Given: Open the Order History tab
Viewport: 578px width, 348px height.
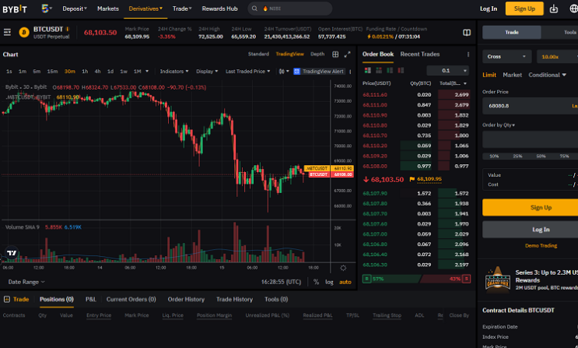Looking at the screenshot, I should [186, 299].
